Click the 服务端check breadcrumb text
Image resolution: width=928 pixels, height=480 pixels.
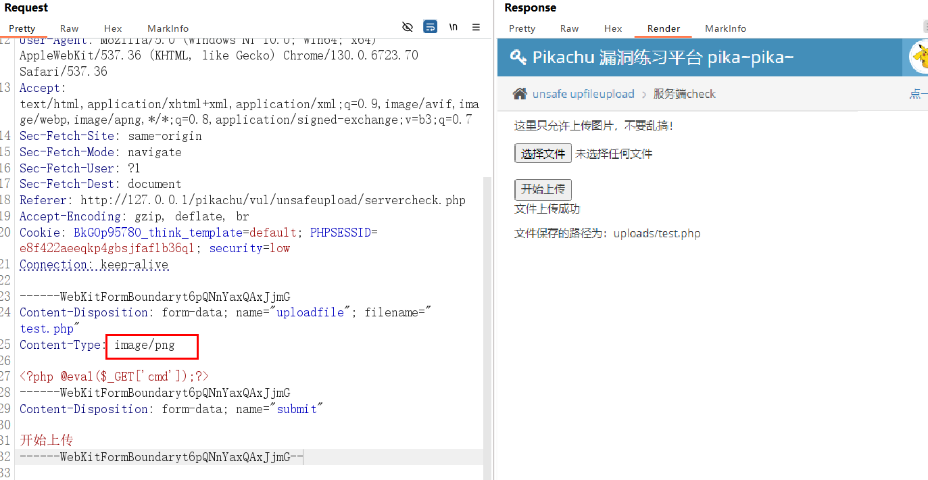[x=684, y=94]
